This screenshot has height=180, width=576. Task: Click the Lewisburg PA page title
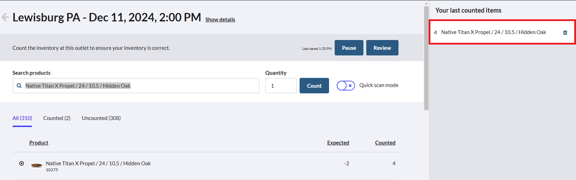(107, 17)
